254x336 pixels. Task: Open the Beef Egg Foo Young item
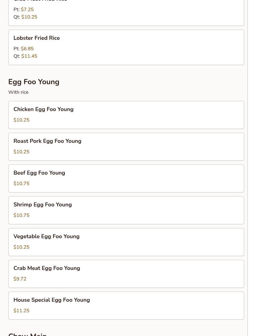point(39,173)
